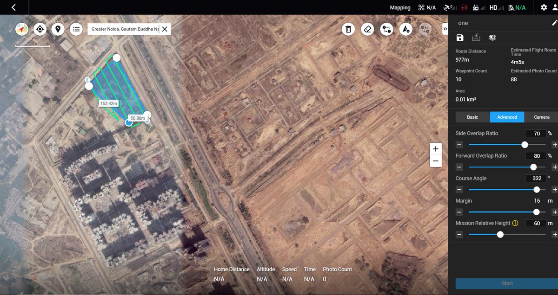
Task: Click the 56.88m edge distance label
Action: pos(138,118)
